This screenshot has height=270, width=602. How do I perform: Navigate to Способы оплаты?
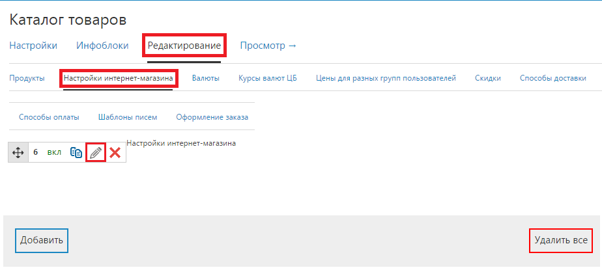pos(49,117)
